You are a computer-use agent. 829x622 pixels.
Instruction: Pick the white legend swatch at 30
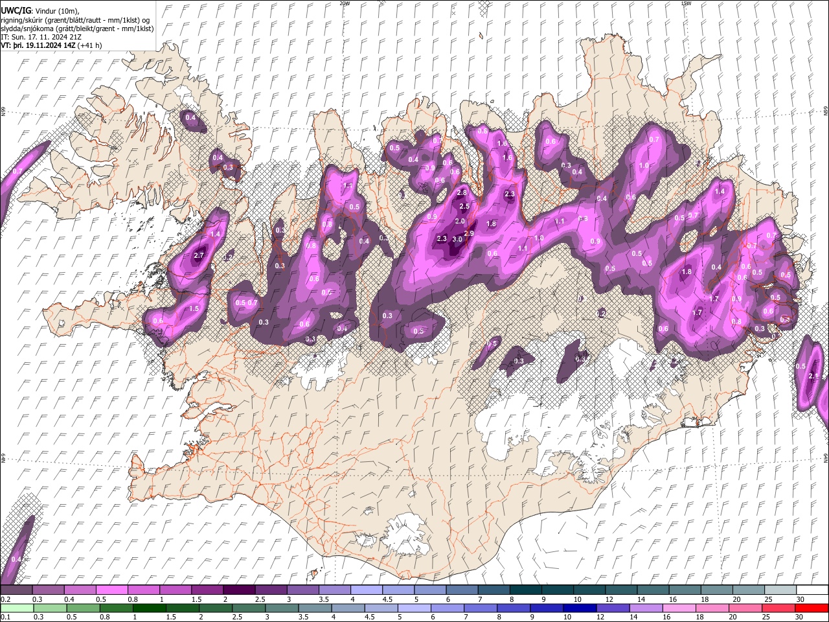[x=811, y=590]
